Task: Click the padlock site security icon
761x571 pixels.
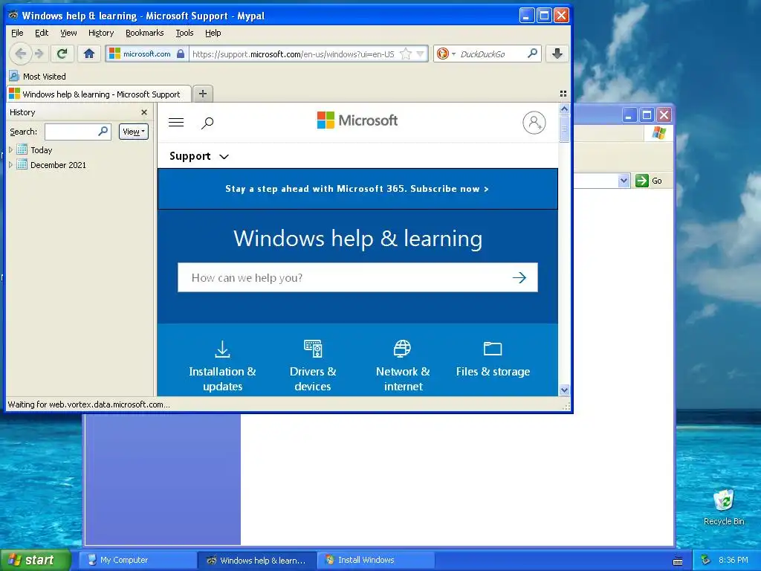Action: [x=181, y=54]
